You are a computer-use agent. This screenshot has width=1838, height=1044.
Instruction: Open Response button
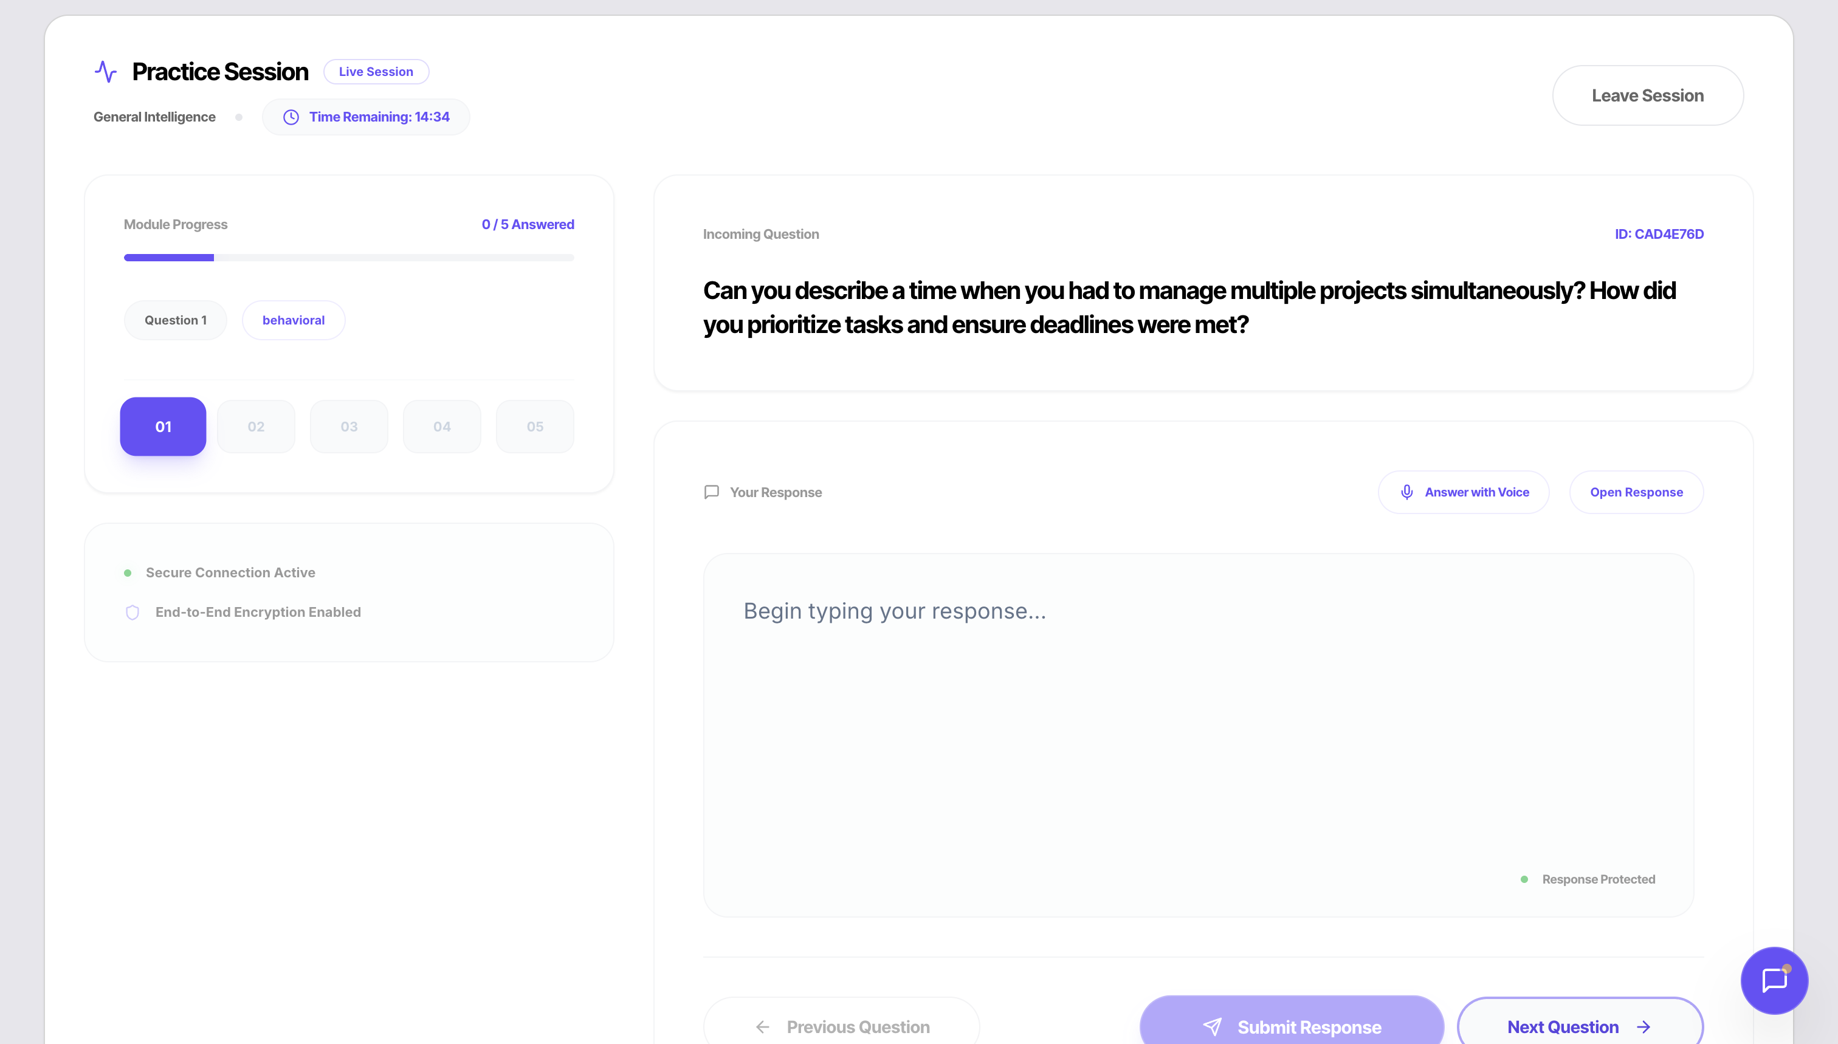tap(1636, 492)
